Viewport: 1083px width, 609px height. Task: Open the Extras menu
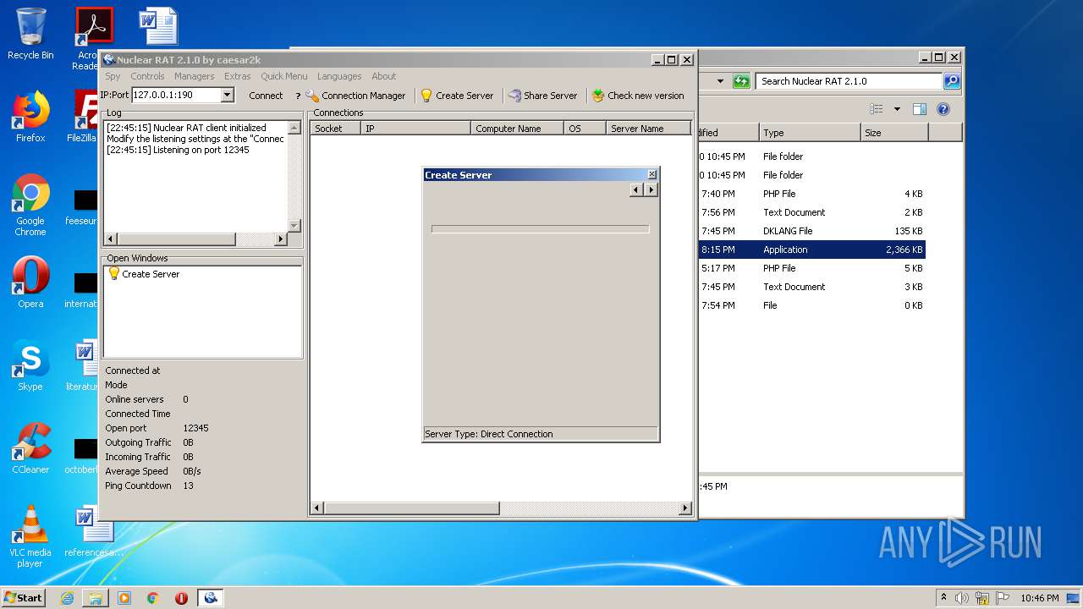(x=237, y=76)
